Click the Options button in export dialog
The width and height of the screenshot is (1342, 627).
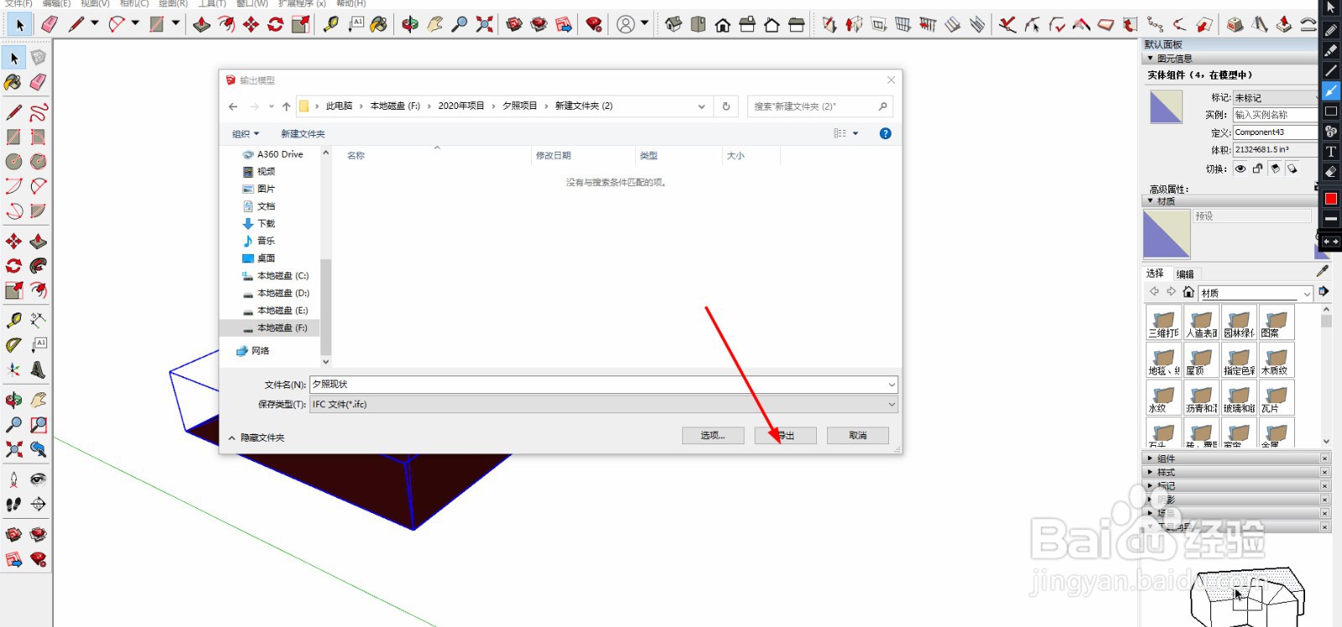tap(712, 436)
